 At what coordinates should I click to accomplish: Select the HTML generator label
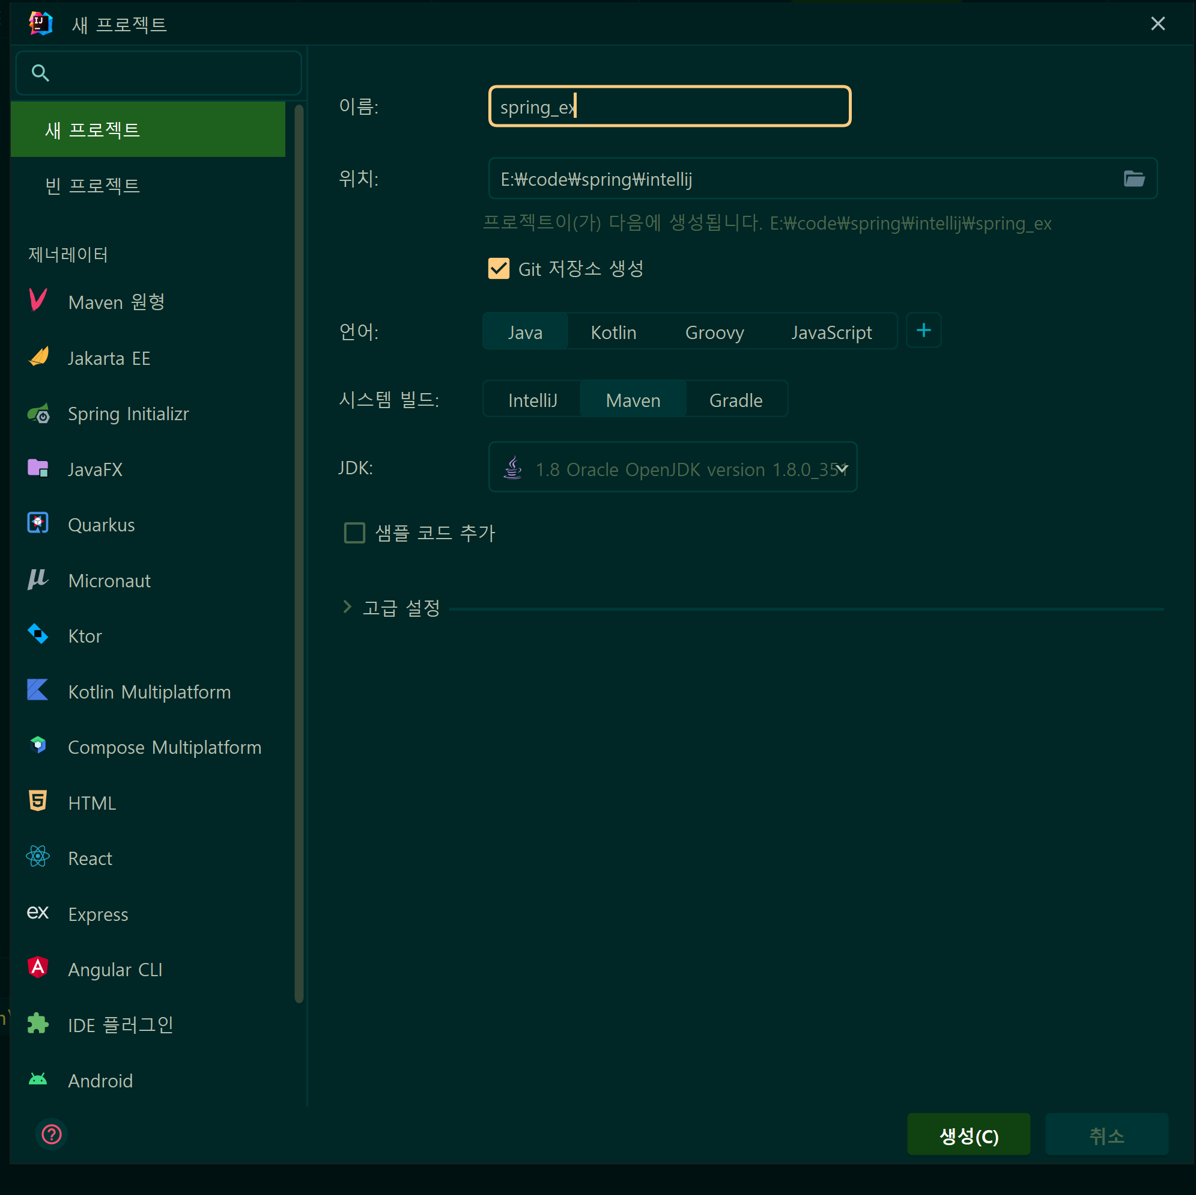pos(93,802)
